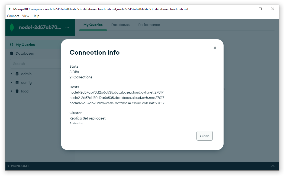Open the Help menu

click(x=36, y=16)
